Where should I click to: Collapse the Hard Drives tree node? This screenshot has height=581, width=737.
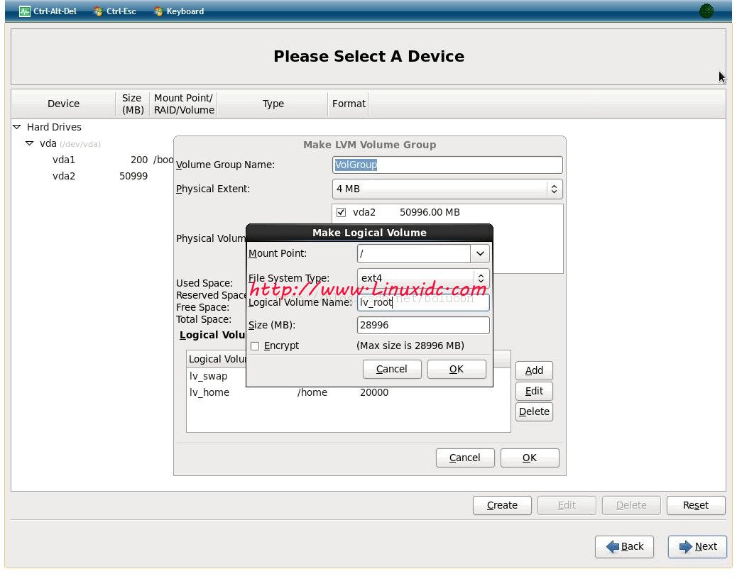(x=17, y=127)
